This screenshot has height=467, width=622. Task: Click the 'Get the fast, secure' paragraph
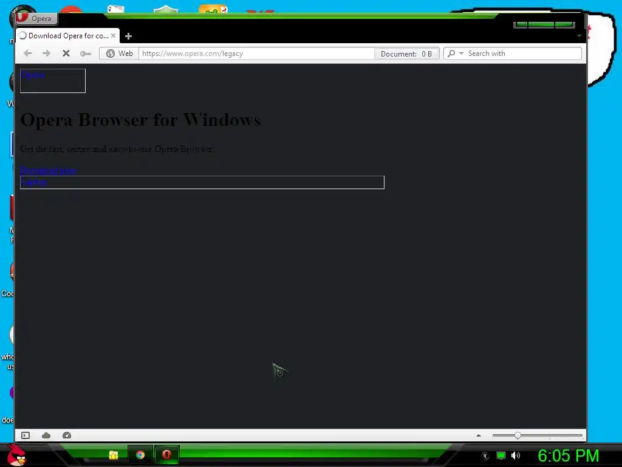pos(116,149)
